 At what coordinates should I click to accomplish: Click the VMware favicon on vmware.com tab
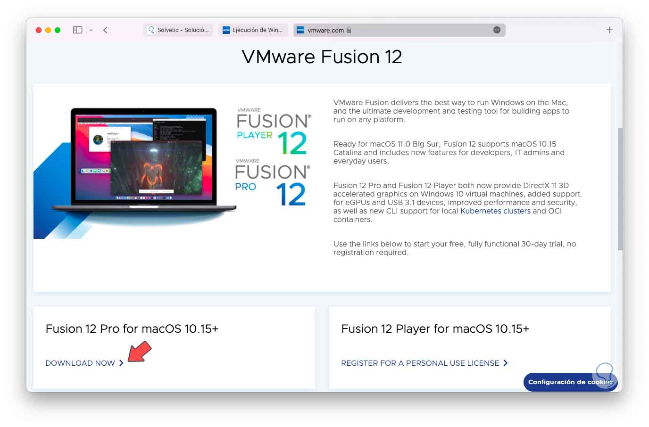click(x=300, y=30)
